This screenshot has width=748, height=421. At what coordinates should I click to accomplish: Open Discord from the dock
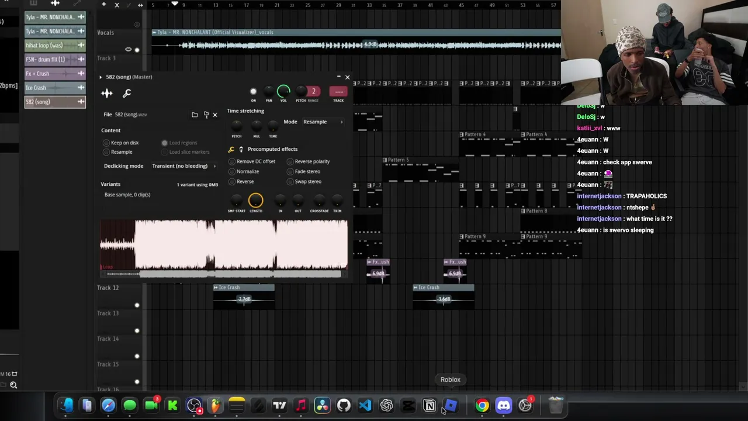click(x=504, y=405)
